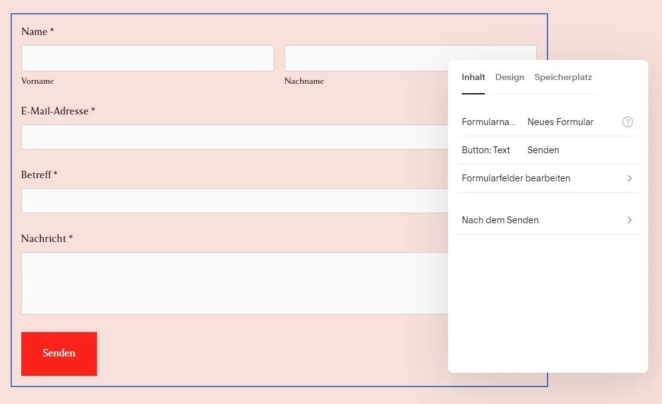Edit the Button: Text value 'Senden'
662x404 pixels.
point(543,150)
